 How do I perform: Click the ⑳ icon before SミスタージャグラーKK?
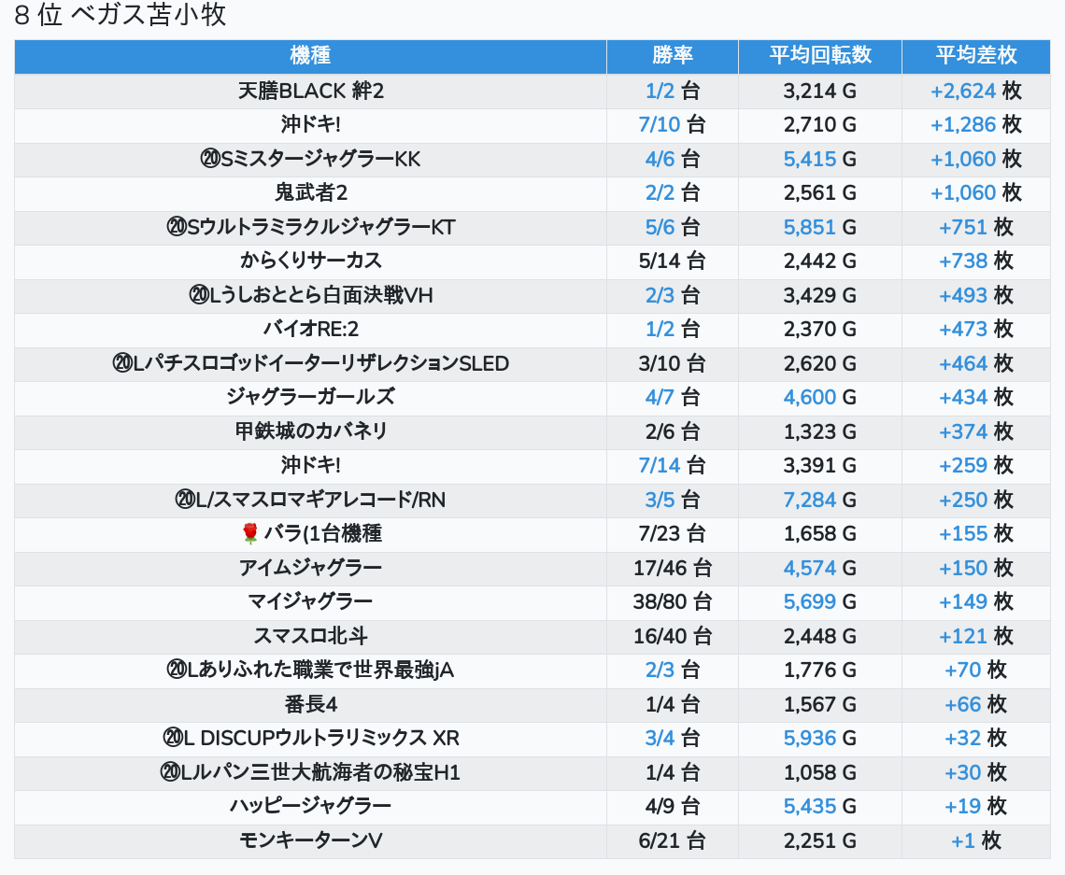(209, 159)
